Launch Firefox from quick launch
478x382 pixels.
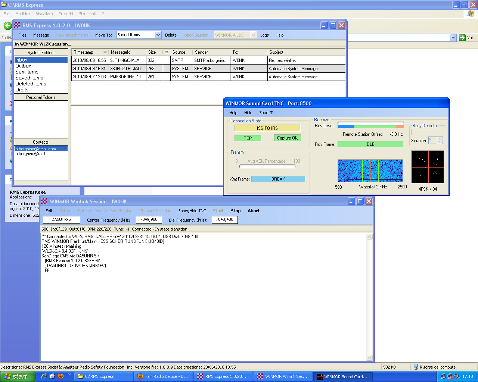pos(61,376)
